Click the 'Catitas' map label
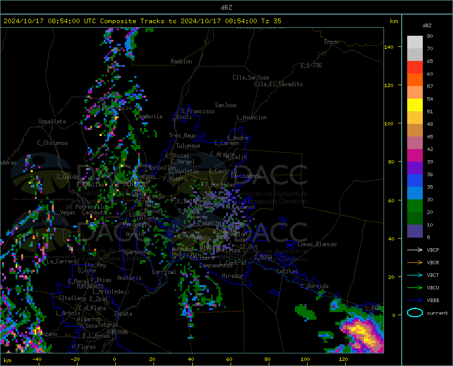Screen dimensions: 453x366 [287, 271]
